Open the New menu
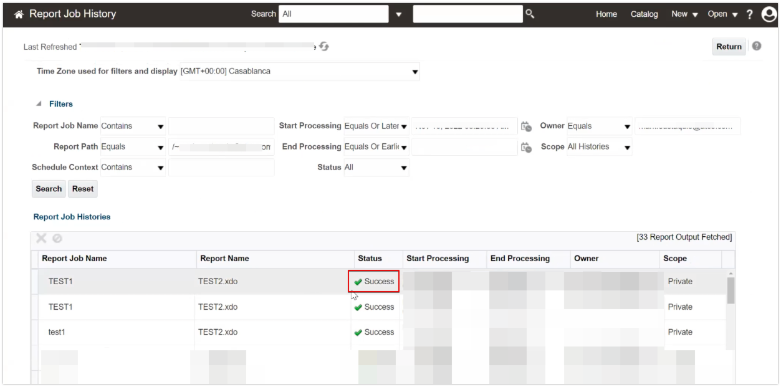This screenshot has width=781, height=387. click(x=684, y=14)
